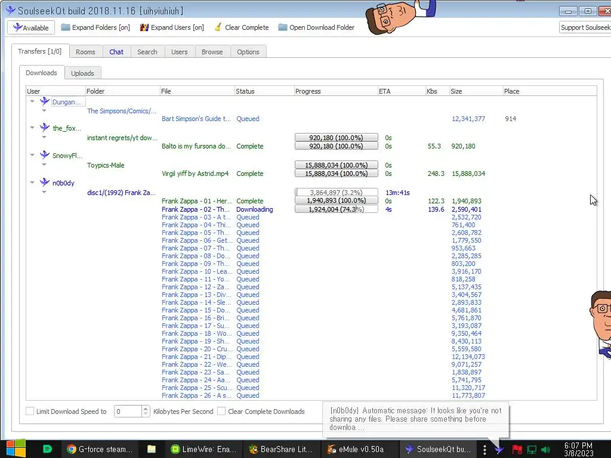Click Support Soulseek button
This screenshot has width=611, height=458.
585,27
